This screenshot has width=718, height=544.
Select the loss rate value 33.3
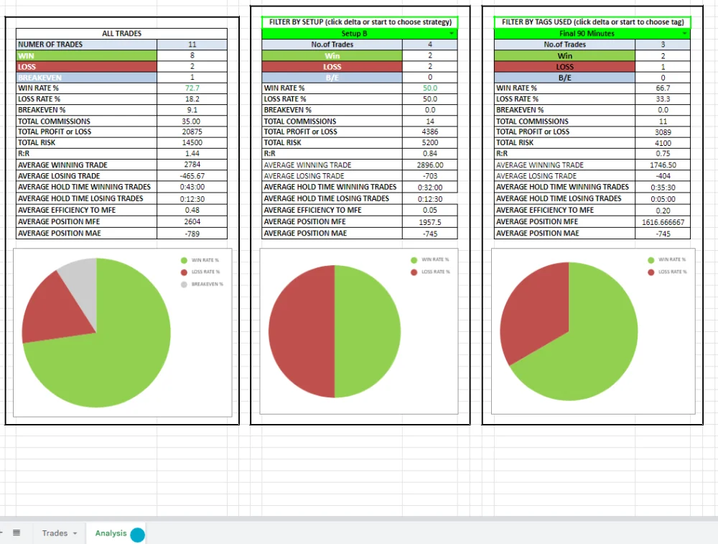[663, 99]
